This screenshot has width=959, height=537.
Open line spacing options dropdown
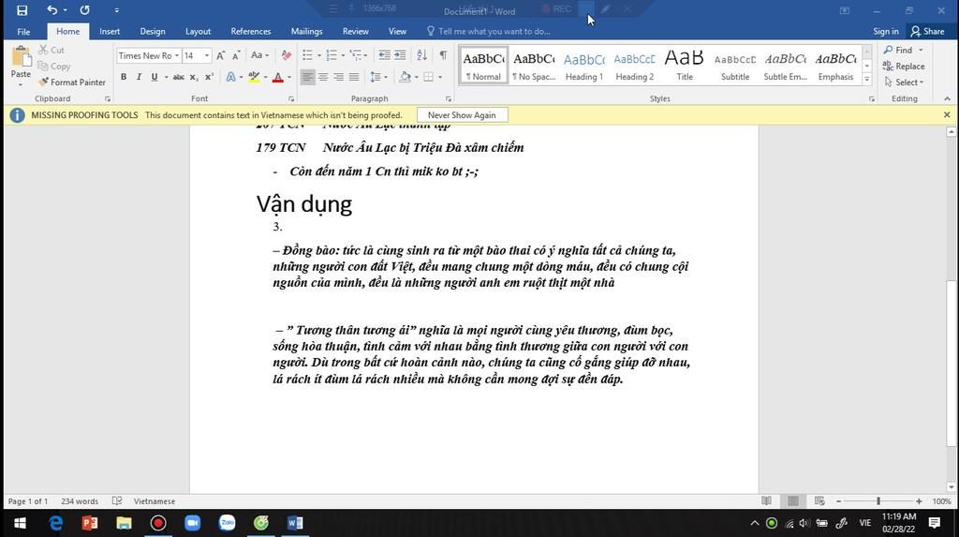378,77
